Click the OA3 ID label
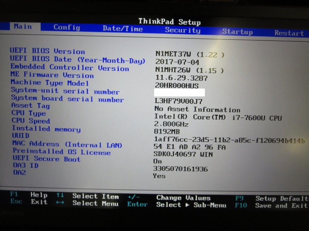Viewport: 309px width, 231px height. tap(26, 165)
